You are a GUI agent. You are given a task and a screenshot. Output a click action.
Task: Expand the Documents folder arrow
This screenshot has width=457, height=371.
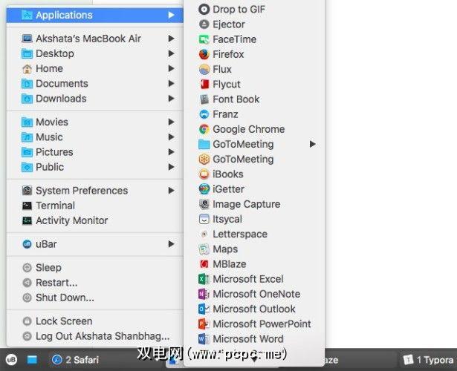pyautogui.click(x=171, y=84)
